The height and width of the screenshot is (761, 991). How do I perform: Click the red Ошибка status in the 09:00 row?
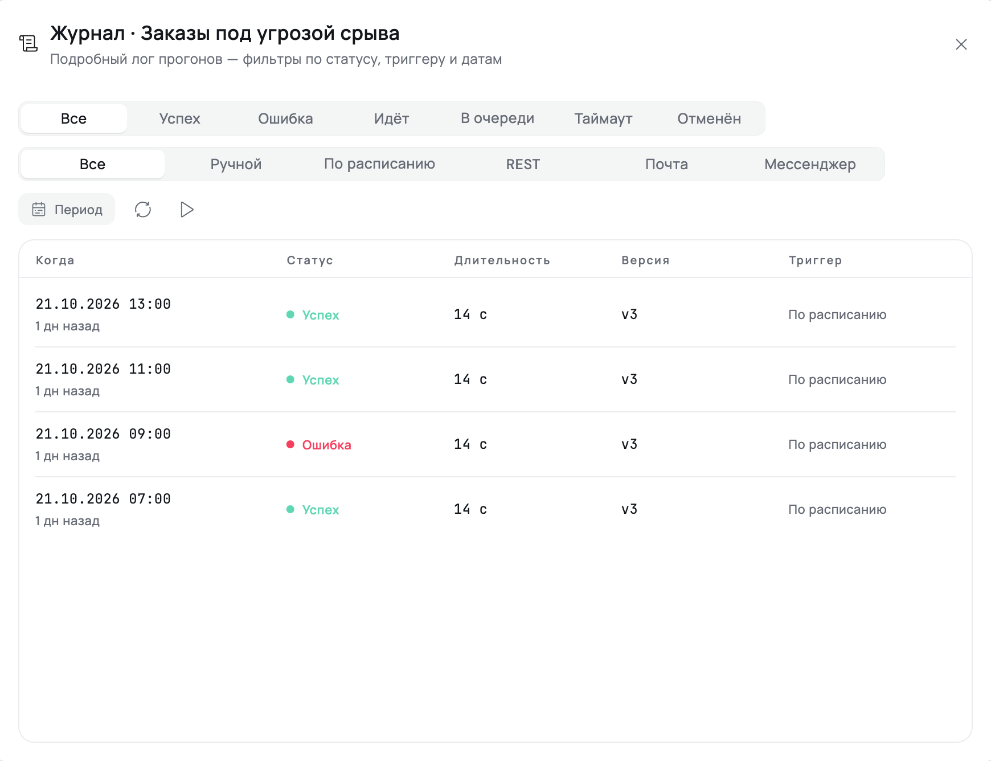click(x=319, y=445)
